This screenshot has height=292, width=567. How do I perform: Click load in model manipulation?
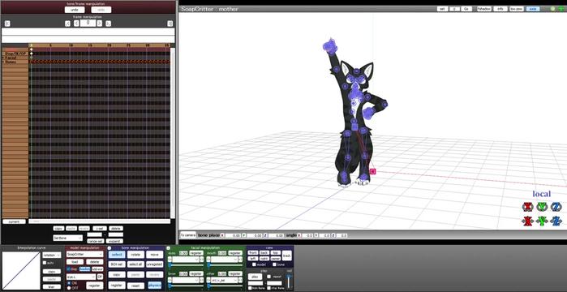coord(75,262)
